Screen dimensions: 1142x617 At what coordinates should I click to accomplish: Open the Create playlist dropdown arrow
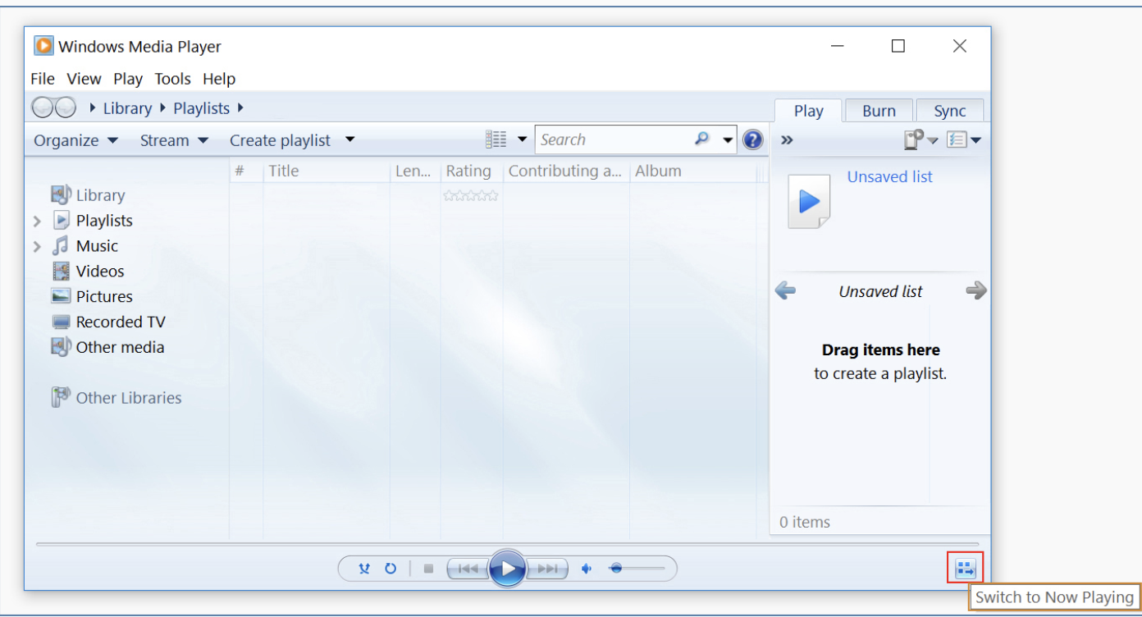tap(349, 139)
